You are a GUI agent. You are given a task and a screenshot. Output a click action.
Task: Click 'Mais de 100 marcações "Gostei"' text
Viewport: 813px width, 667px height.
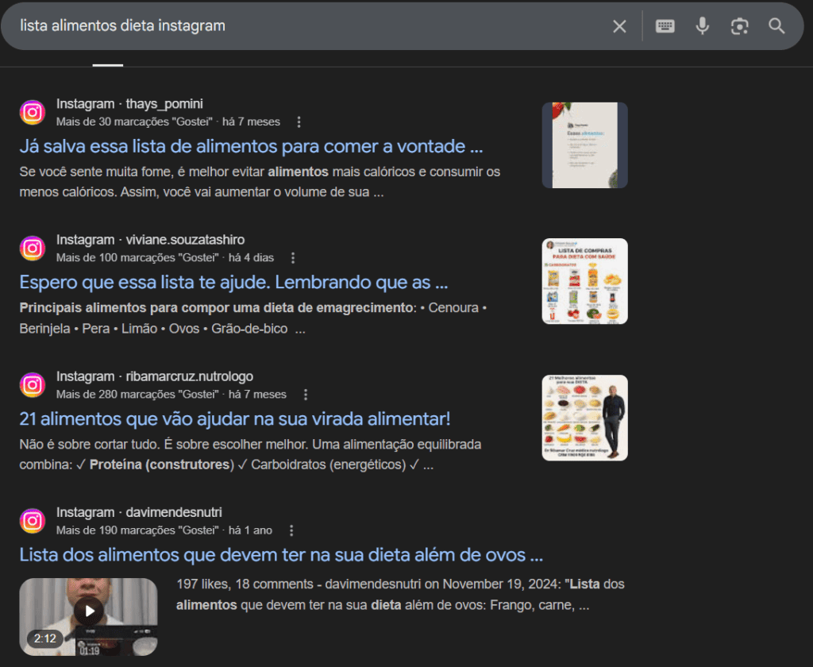click(x=137, y=258)
